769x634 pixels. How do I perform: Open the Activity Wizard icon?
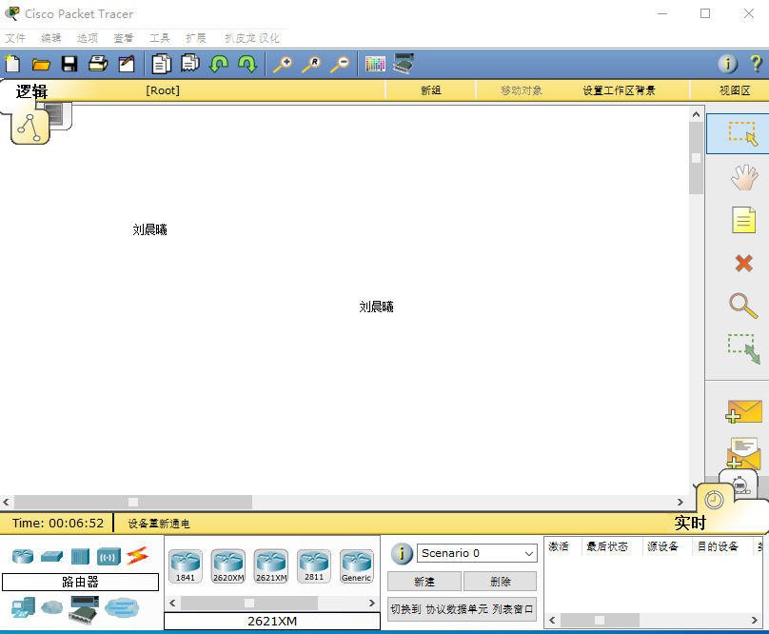127,64
